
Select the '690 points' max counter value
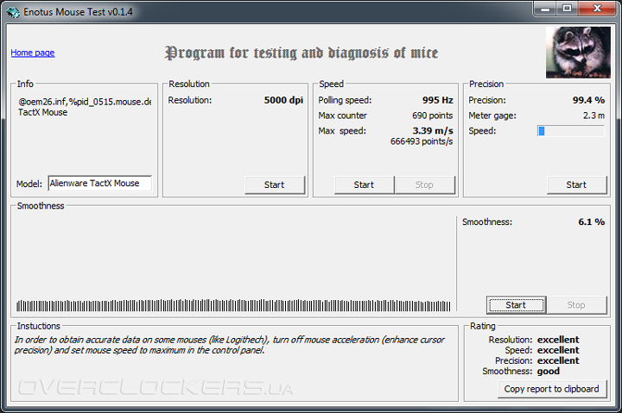[433, 116]
